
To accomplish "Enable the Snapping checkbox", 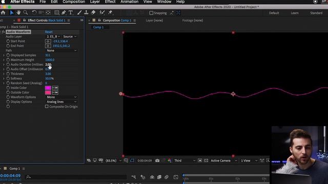I will [151, 13].
